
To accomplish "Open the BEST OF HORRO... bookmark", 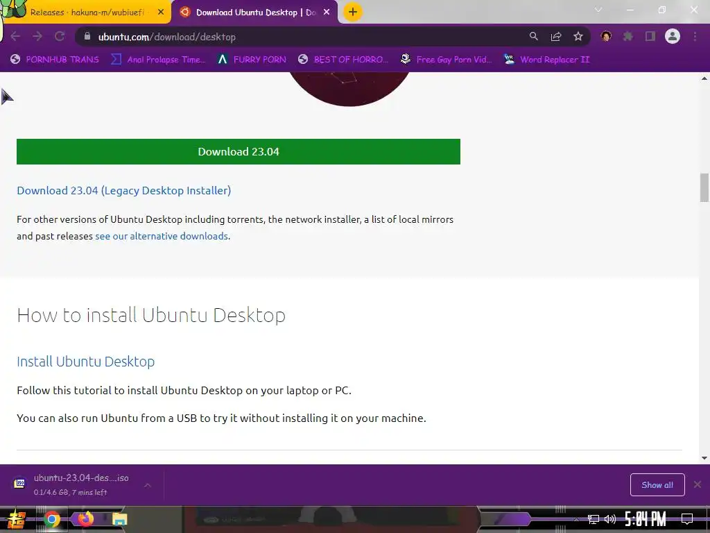I will pyautogui.click(x=343, y=60).
